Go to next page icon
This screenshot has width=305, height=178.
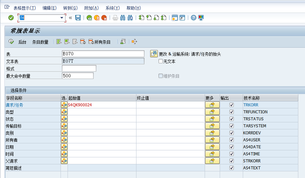(156, 18)
